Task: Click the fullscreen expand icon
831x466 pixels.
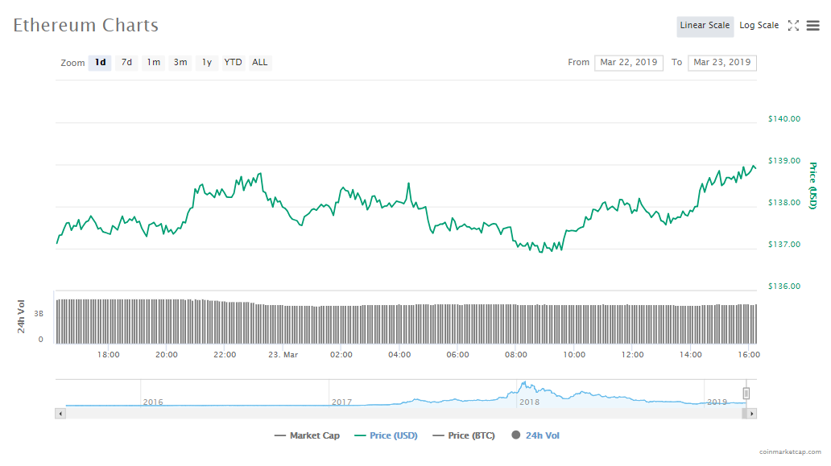Action: [793, 26]
